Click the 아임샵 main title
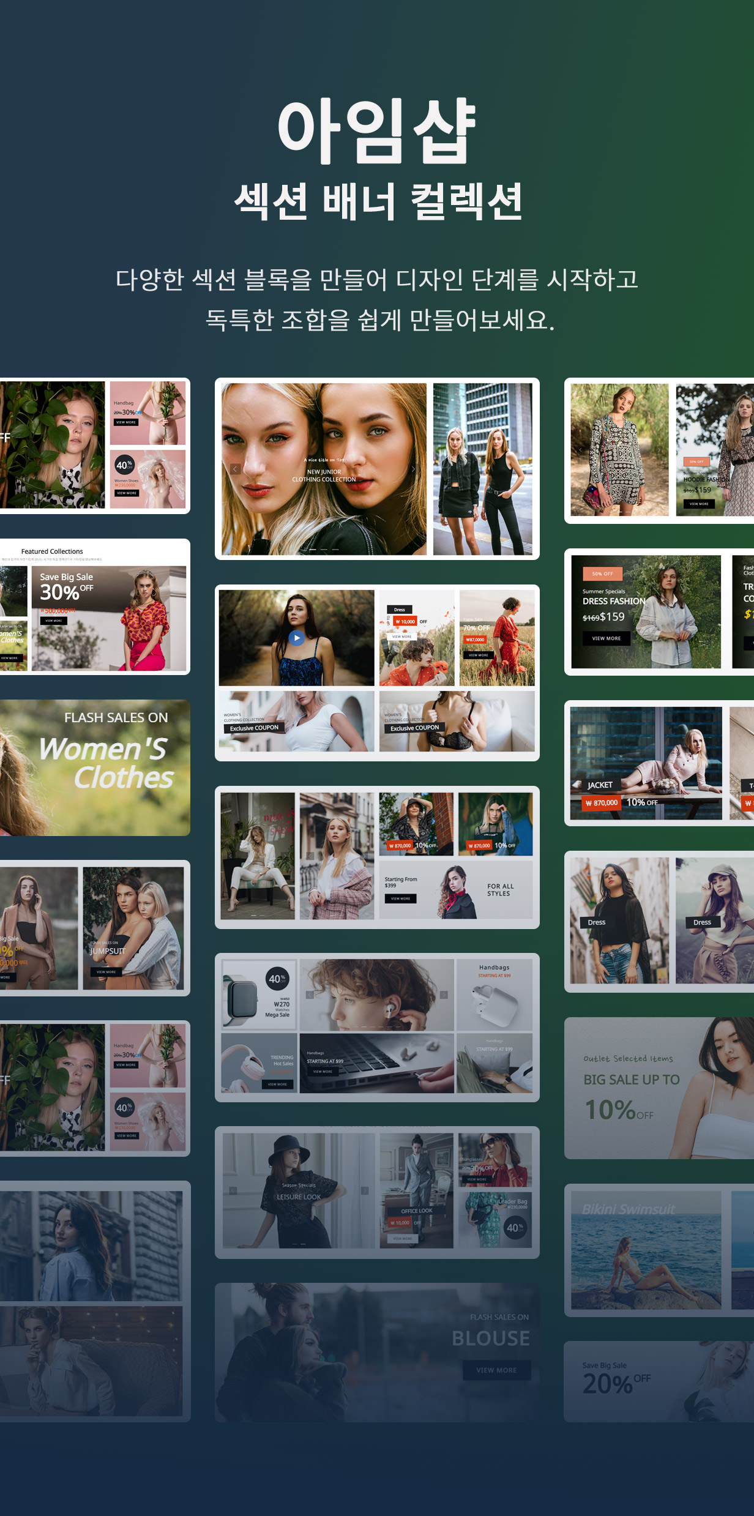754x1516 pixels. coord(377,130)
